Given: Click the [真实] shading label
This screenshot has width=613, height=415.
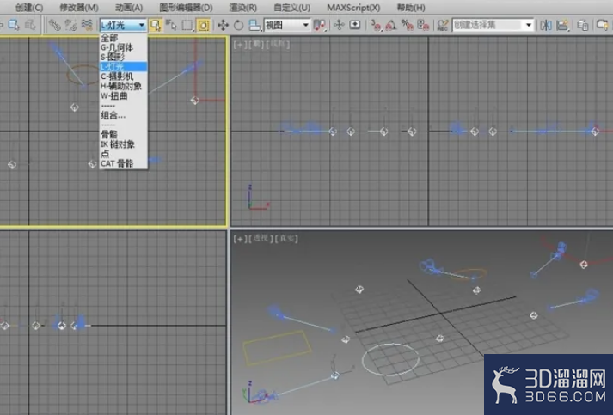Looking at the screenshot, I should pos(286,238).
